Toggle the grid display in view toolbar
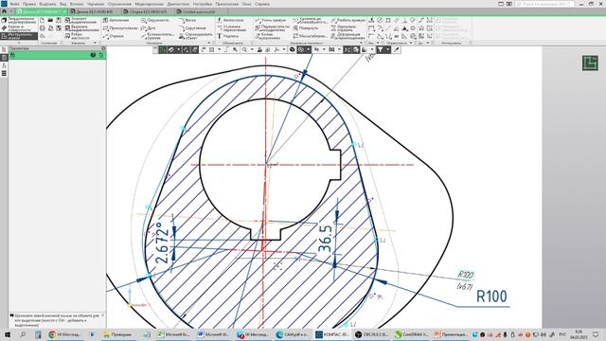Image resolution: width=606 pixels, height=341 pixels. [212, 49]
